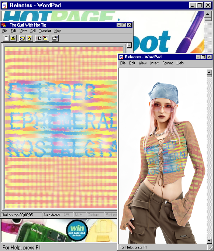Image resolution: width=214 pixels, height=251 pixels.
Task: Click the Send file toolbar icon
Action: pos(39,38)
